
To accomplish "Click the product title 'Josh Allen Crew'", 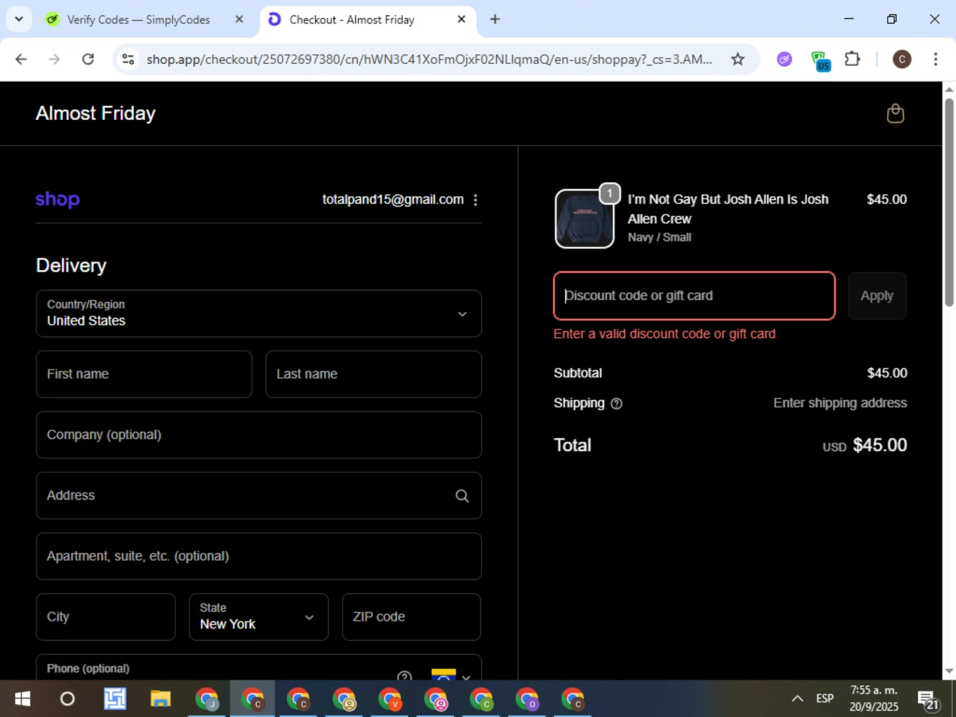I will (728, 209).
